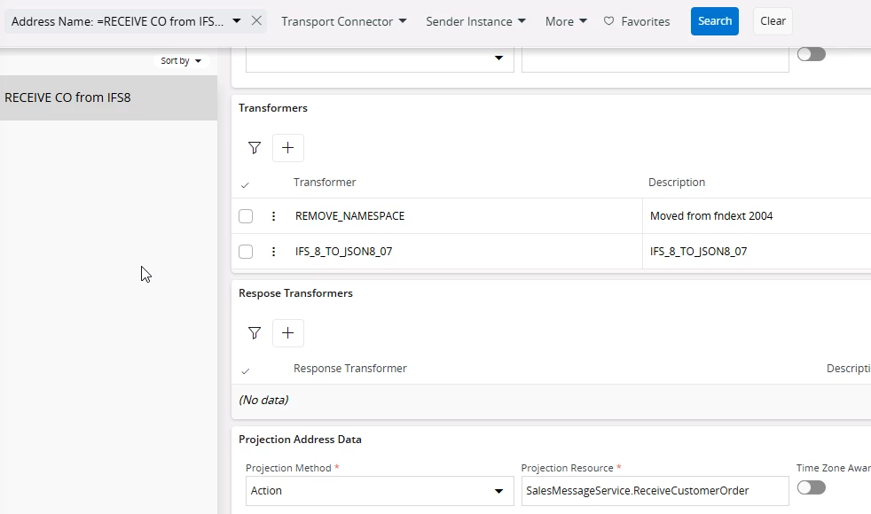Check the REMOVE_NAMESPACE row checkbox
871x514 pixels.
click(246, 216)
